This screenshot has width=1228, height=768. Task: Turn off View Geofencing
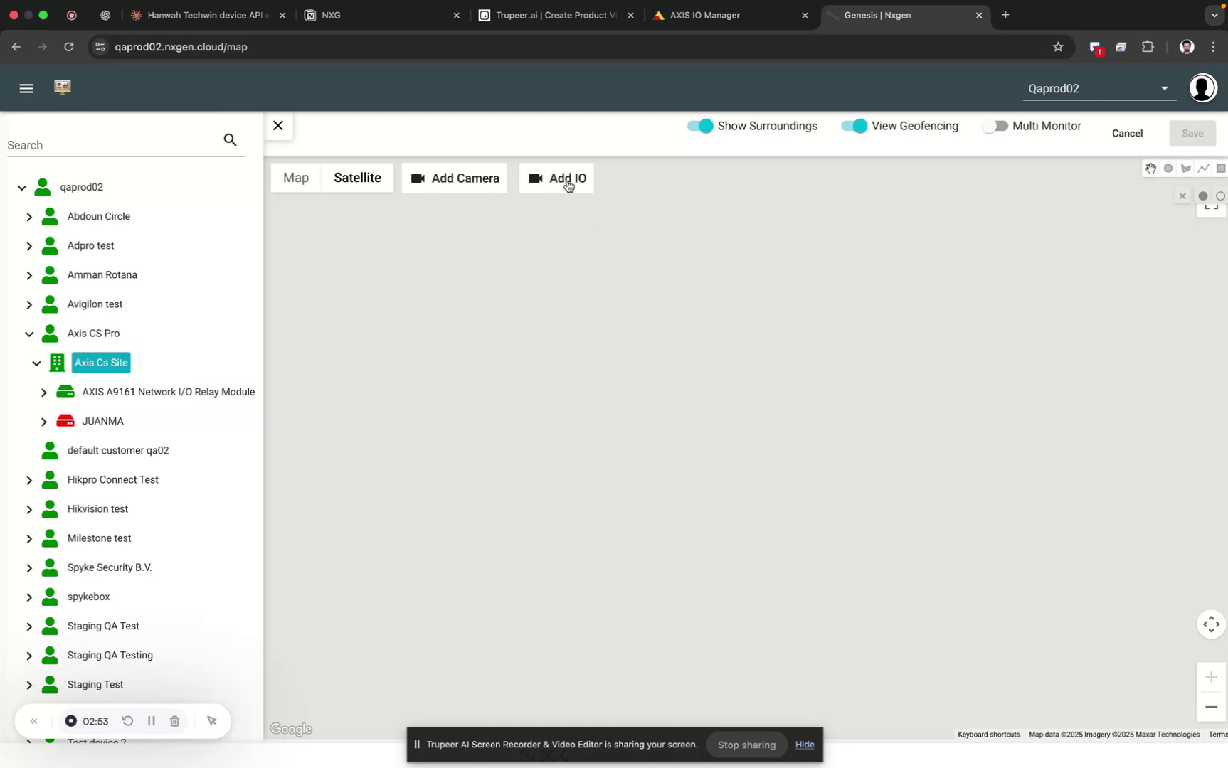tap(853, 125)
